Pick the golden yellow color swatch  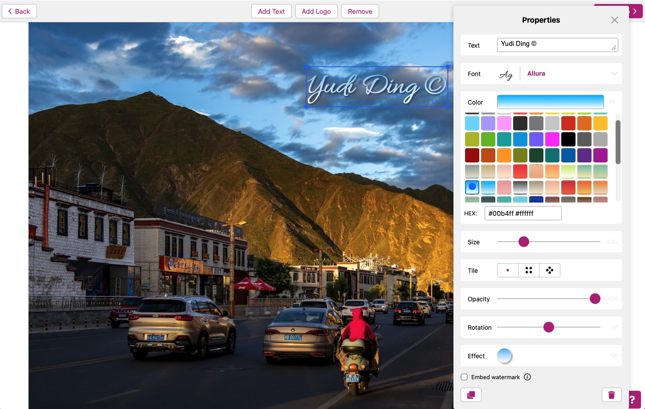pos(600,123)
